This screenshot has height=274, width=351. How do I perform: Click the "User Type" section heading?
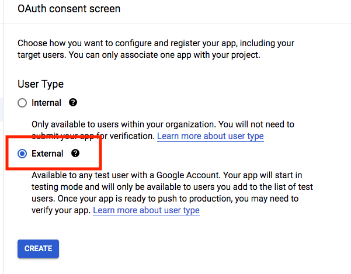tap(40, 84)
